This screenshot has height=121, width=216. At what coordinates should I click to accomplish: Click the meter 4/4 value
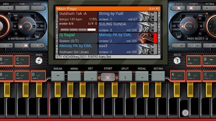[x=66, y=24]
